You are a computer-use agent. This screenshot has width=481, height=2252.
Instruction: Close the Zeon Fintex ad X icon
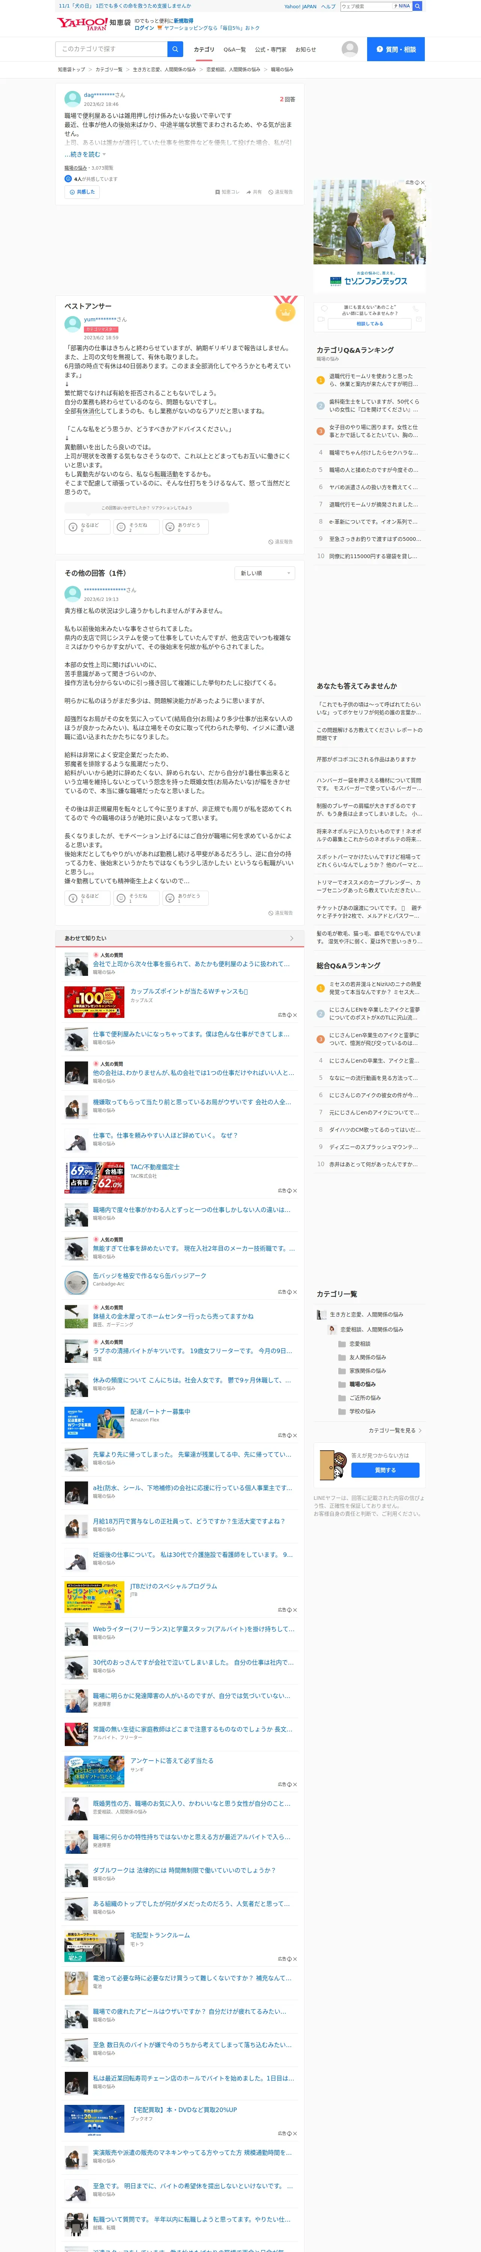click(x=423, y=183)
